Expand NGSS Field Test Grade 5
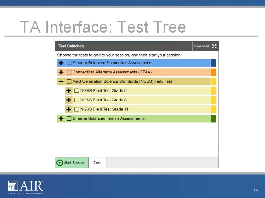The image size is (265, 198). tap(68, 91)
